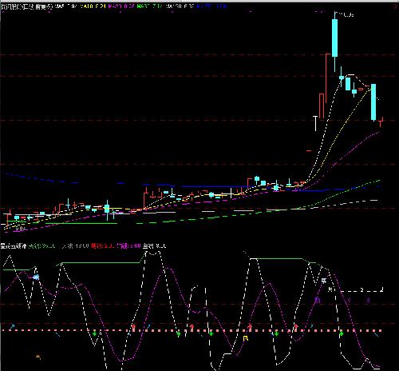Select the blue-white marker near indicator start
This screenshot has height=371, width=399.
(36, 277)
